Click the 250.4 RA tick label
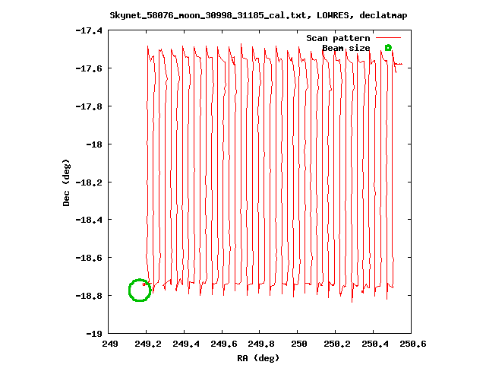This screenshot has width=486, height=365. 375,344
